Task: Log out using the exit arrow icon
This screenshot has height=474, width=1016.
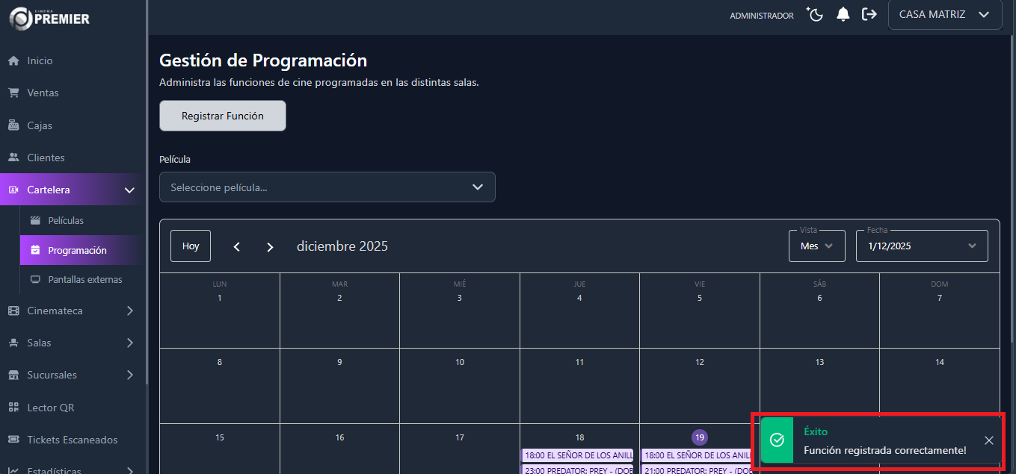Action: 869,14
